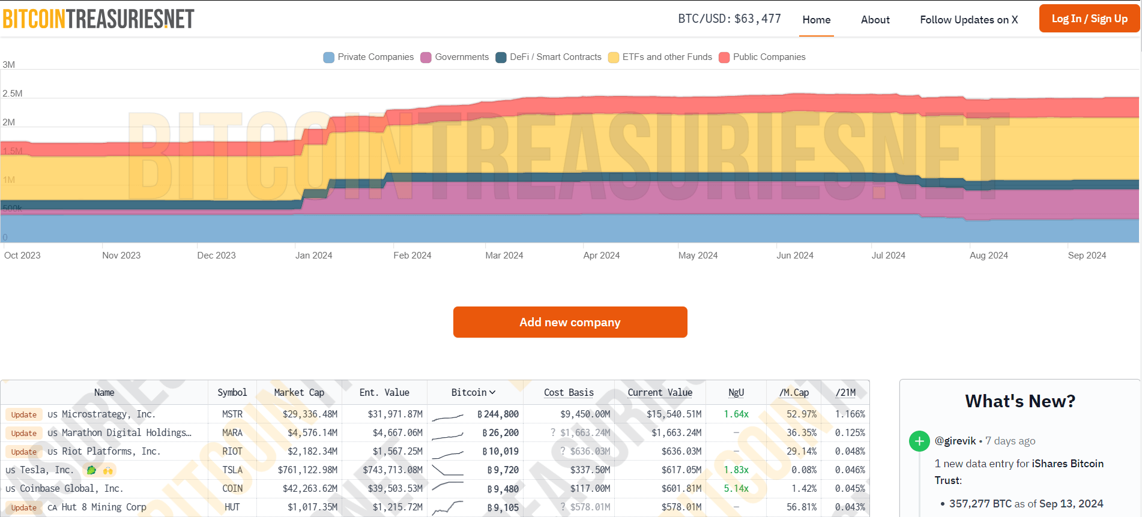1142x517 pixels.
Task: Click the question mark beside Riot cost basis
Action: click(563, 451)
